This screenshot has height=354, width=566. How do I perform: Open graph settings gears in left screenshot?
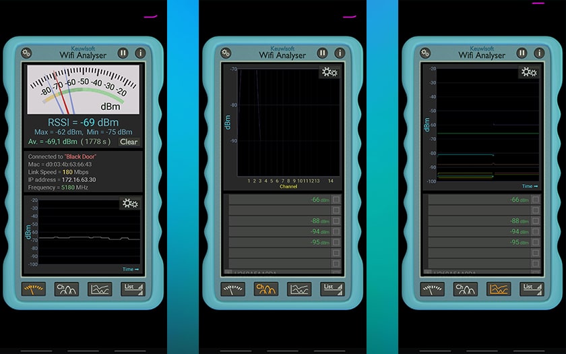[130, 203]
